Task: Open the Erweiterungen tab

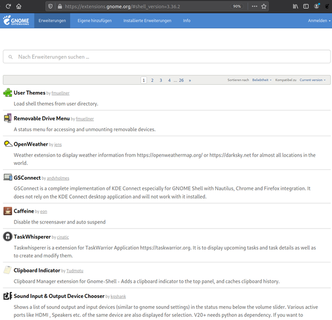Action: click(x=52, y=20)
